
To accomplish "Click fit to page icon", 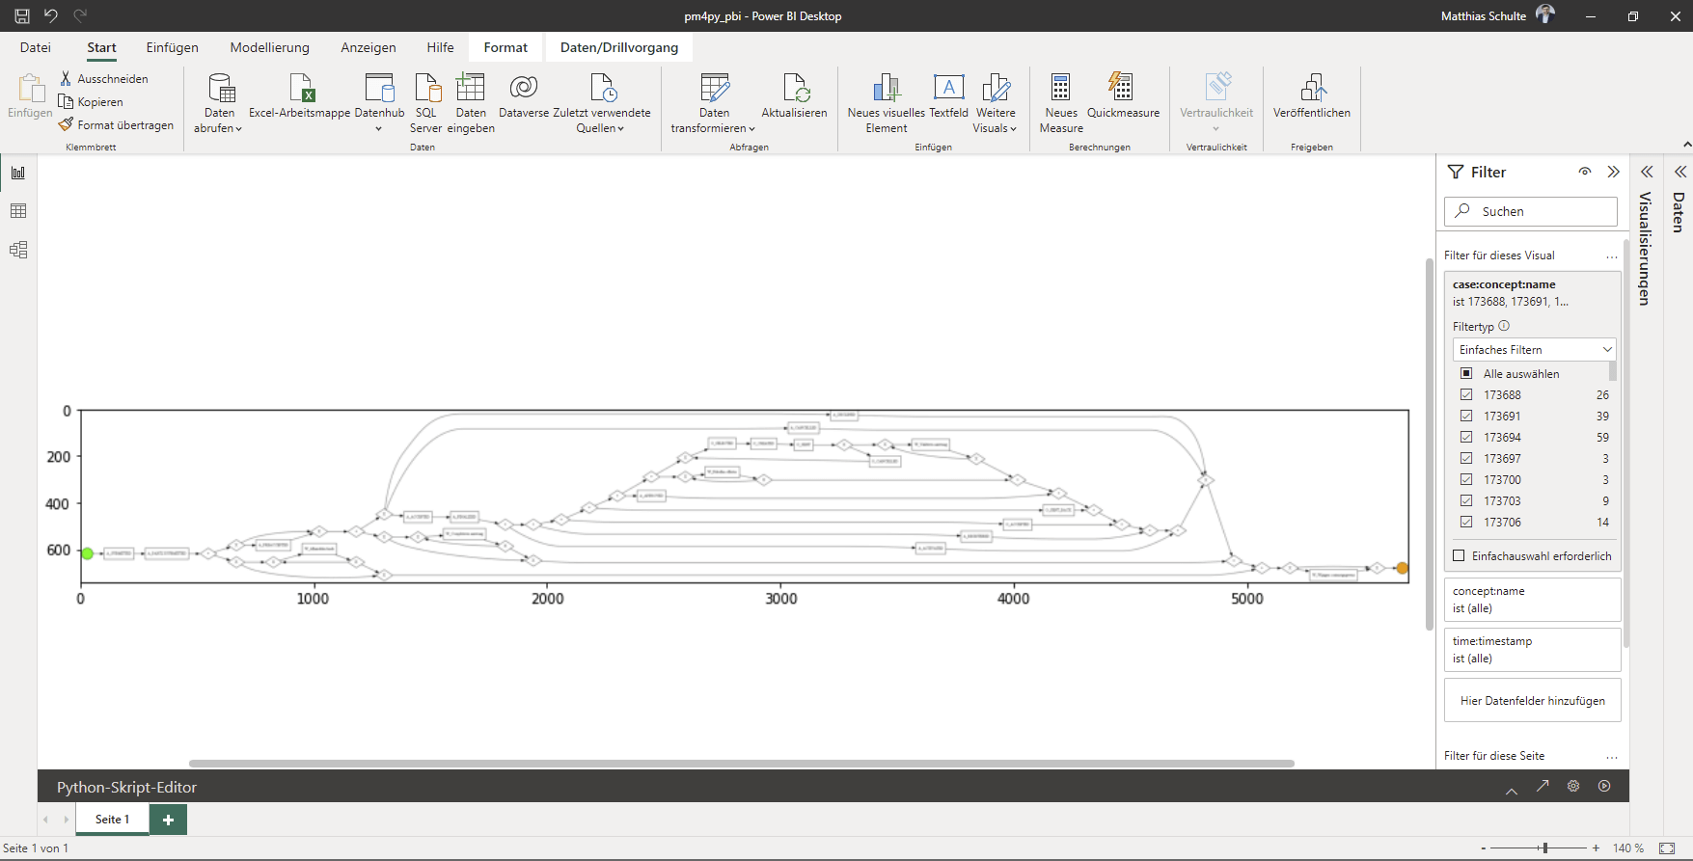I will point(1667,848).
